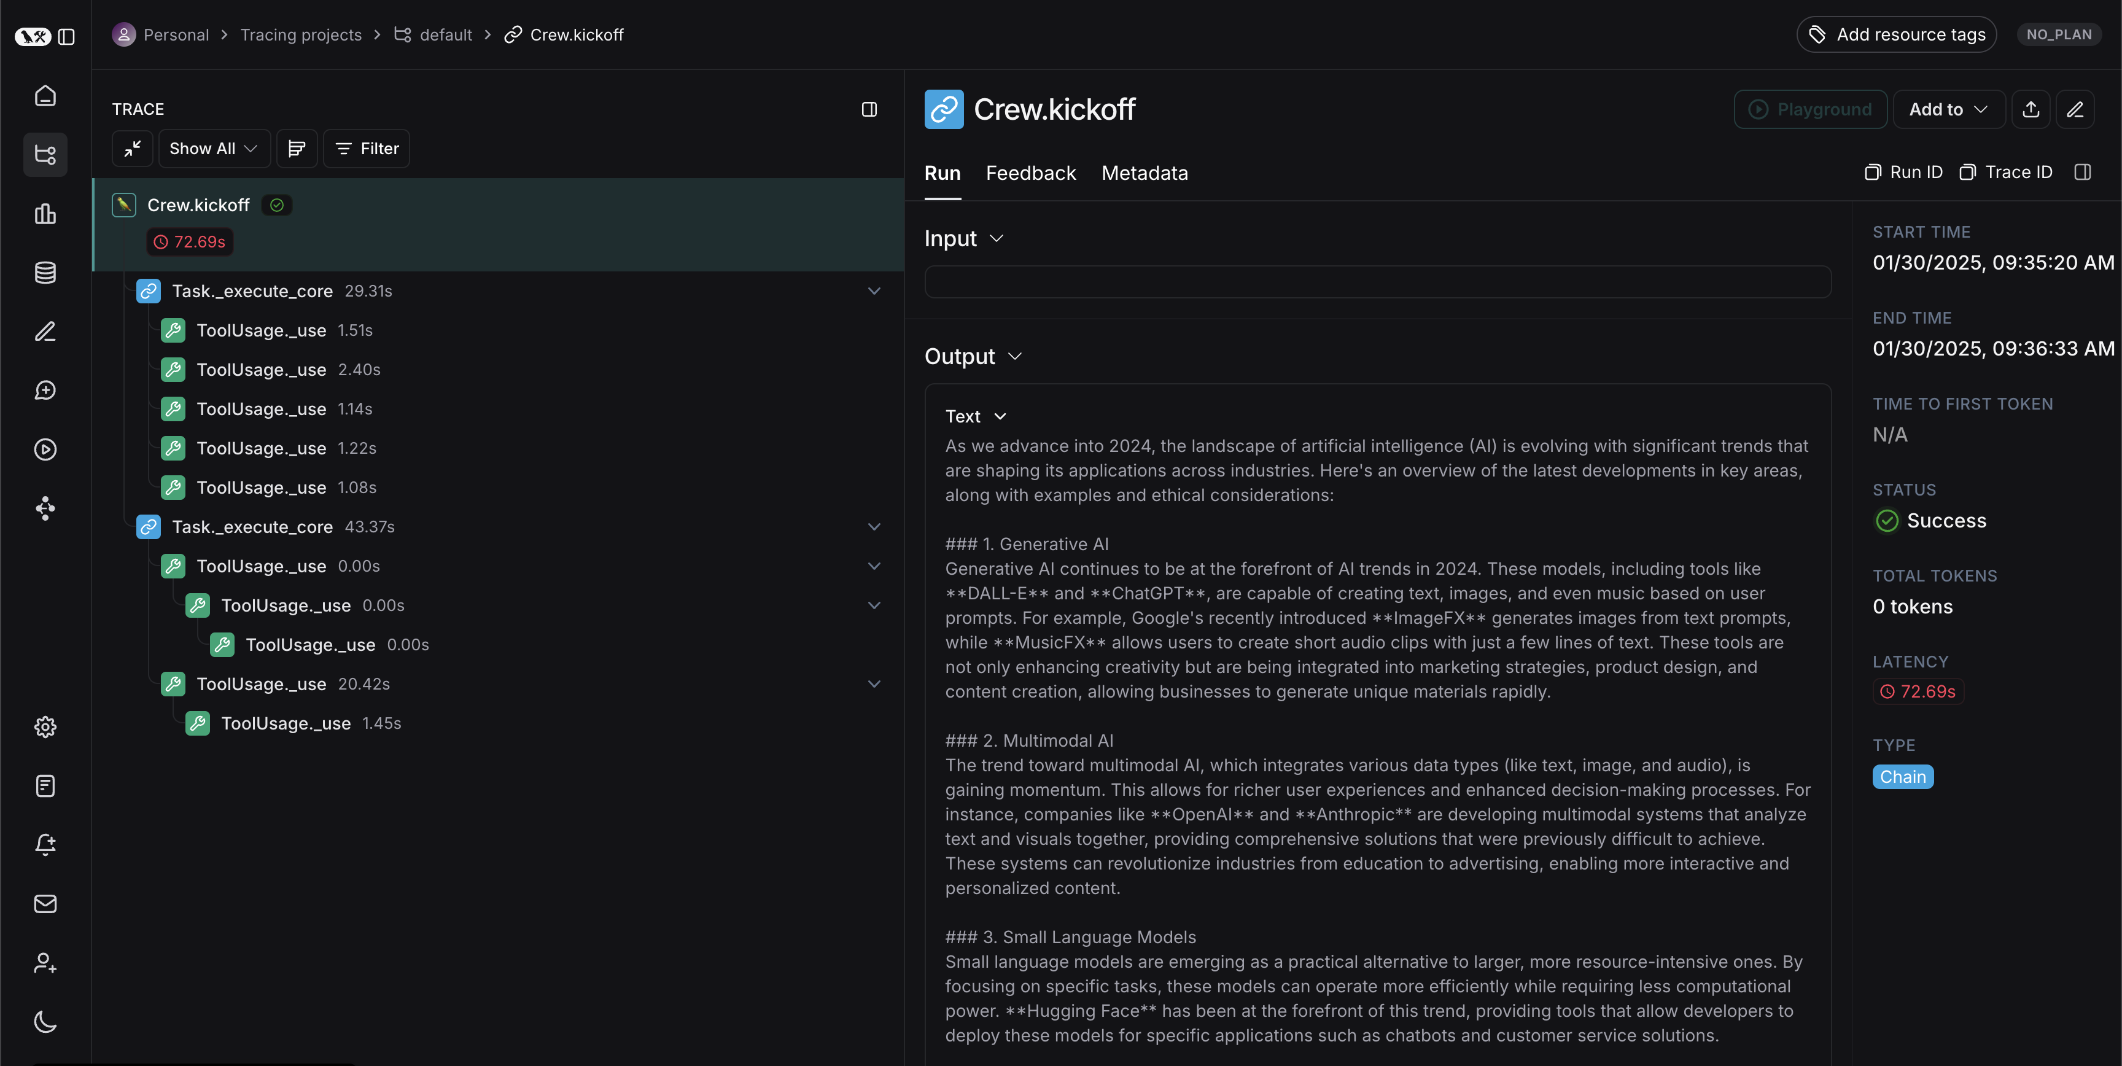
Task: Switch to the Metadata tab
Action: point(1145,173)
